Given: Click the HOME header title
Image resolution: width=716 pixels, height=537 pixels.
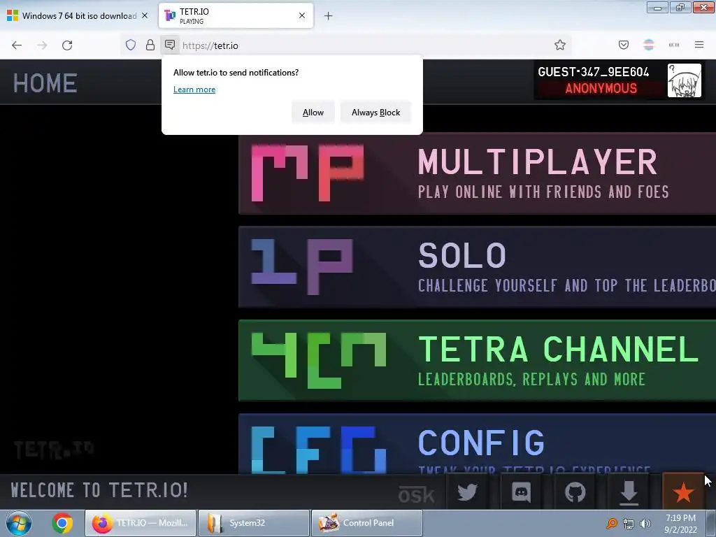Looking at the screenshot, I should tap(45, 83).
